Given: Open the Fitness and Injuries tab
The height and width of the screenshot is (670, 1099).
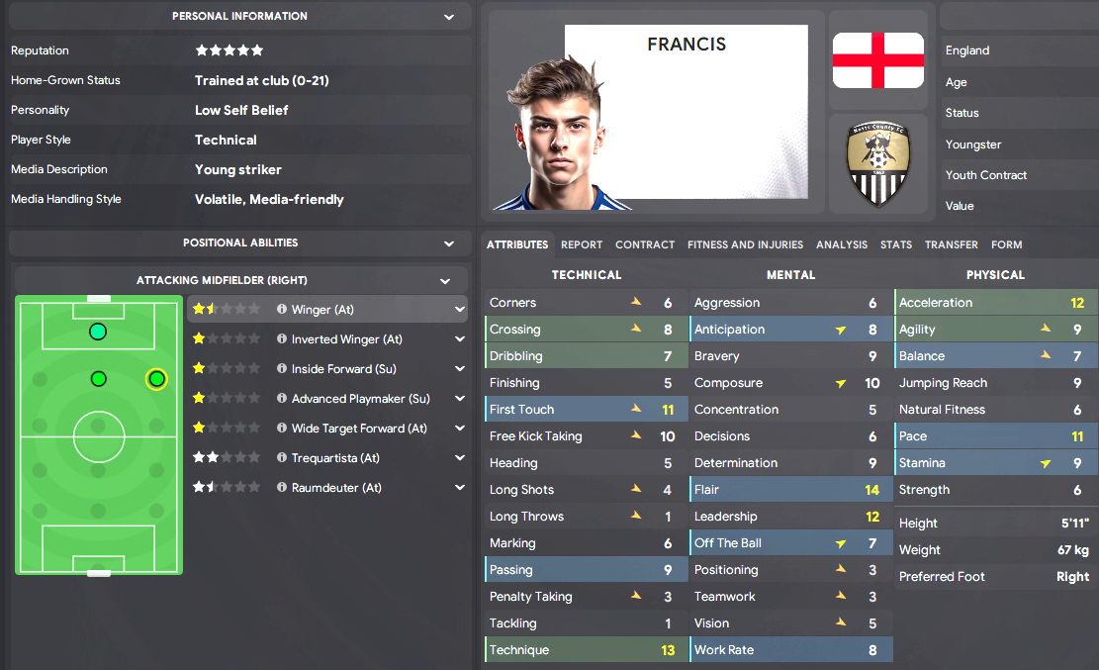Looking at the screenshot, I should pos(745,244).
